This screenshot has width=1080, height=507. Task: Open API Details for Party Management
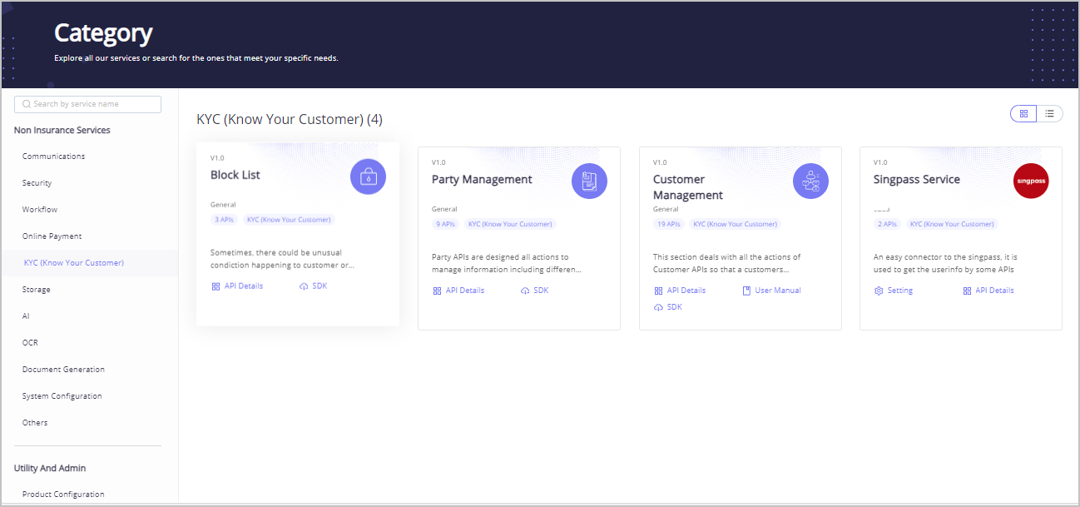coord(458,291)
